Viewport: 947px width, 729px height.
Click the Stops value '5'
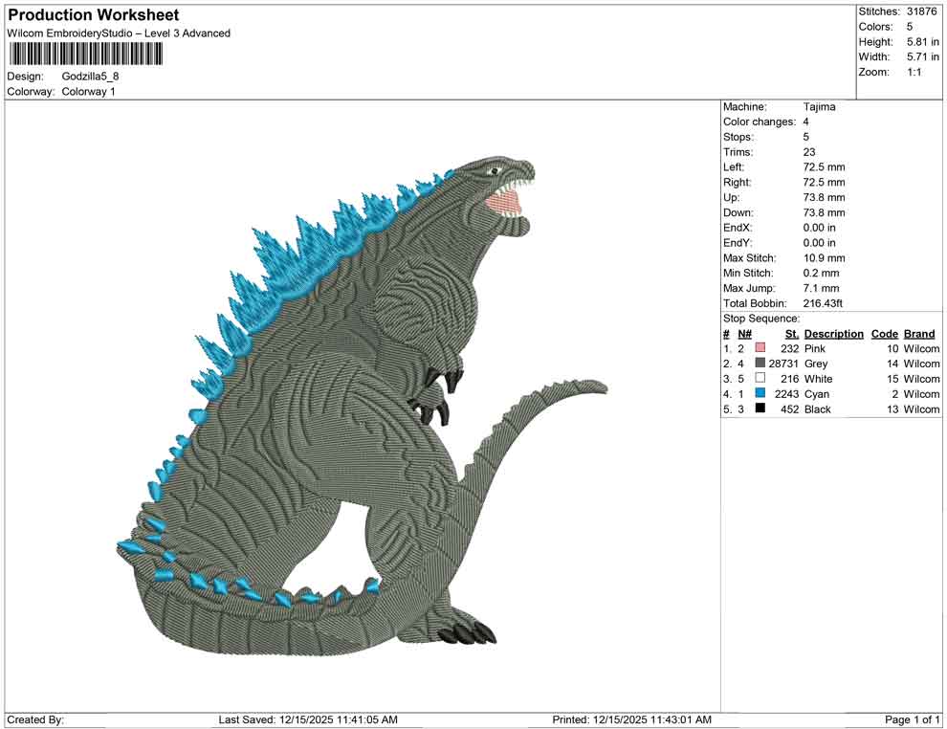806,137
